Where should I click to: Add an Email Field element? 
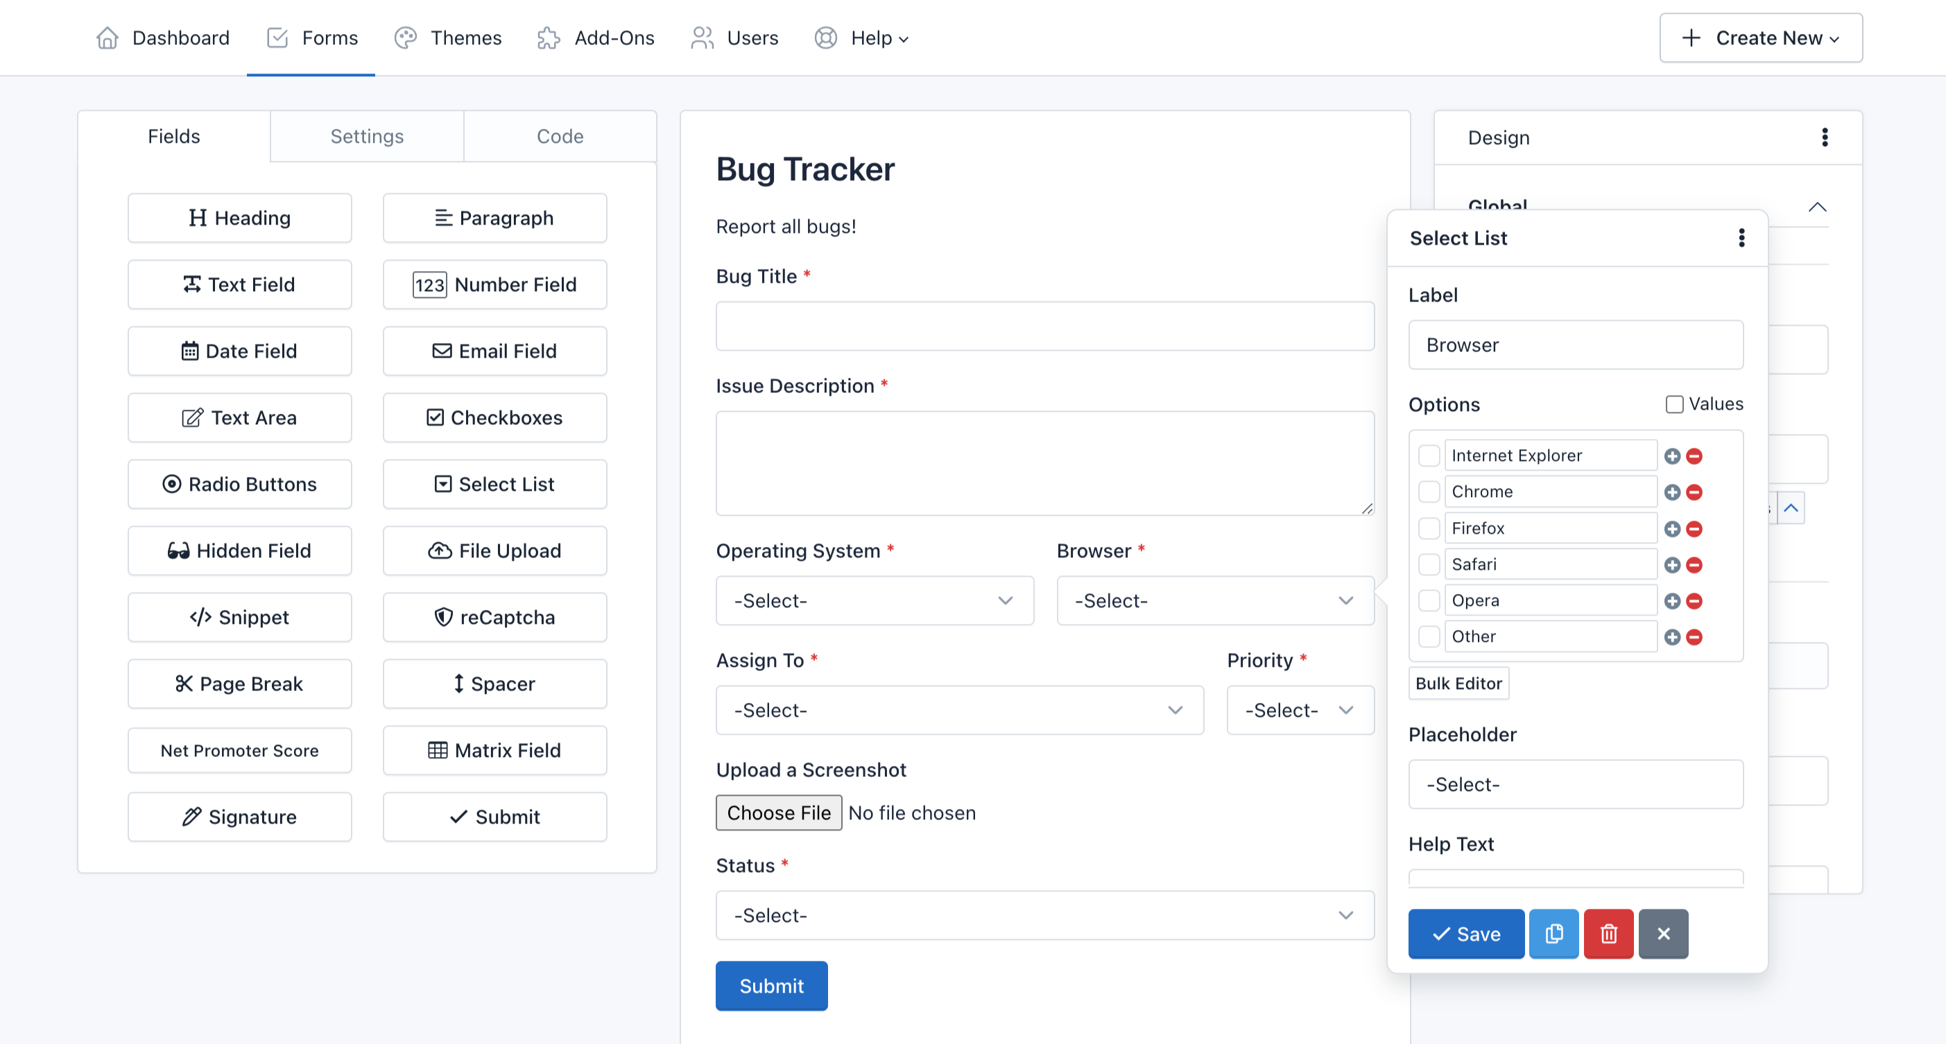pyautogui.click(x=494, y=351)
